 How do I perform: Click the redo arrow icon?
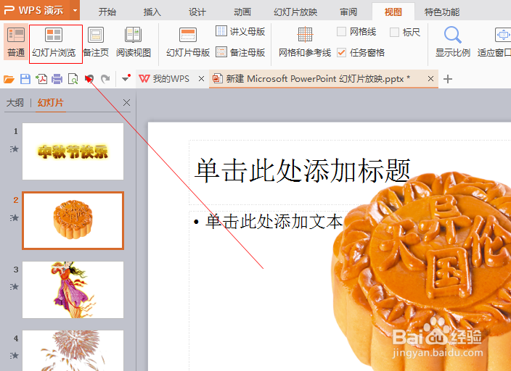coord(105,79)
